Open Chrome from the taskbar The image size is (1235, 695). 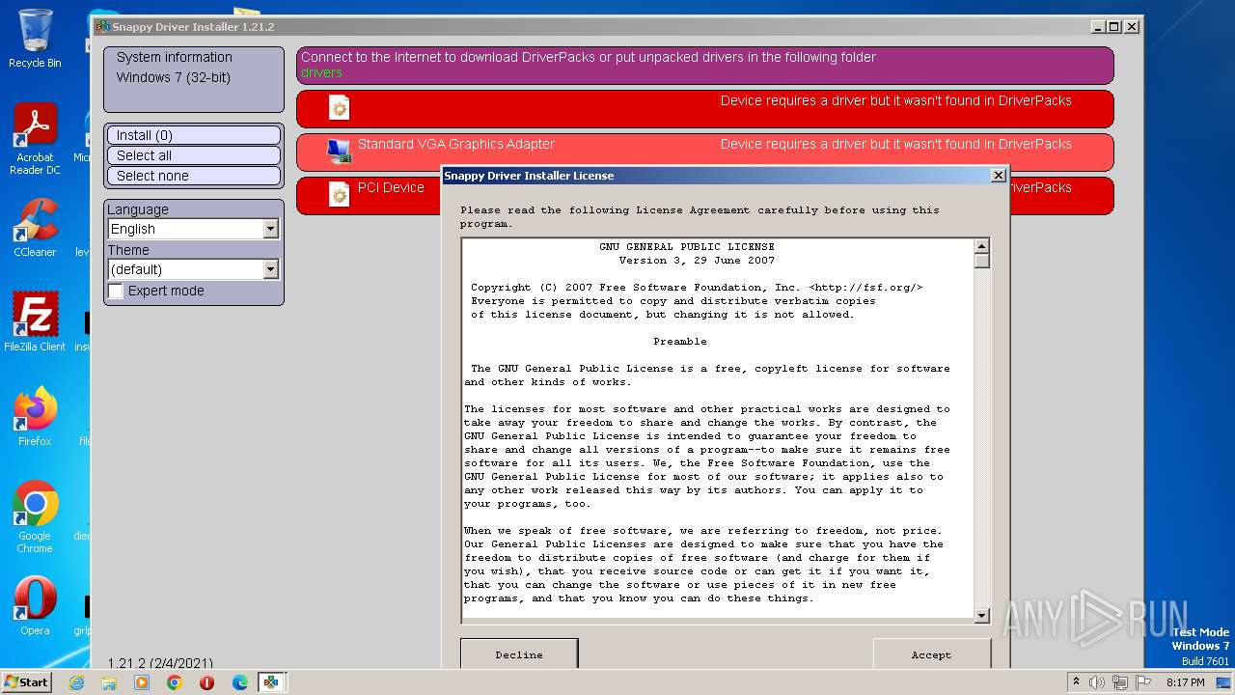coord(175,682)
